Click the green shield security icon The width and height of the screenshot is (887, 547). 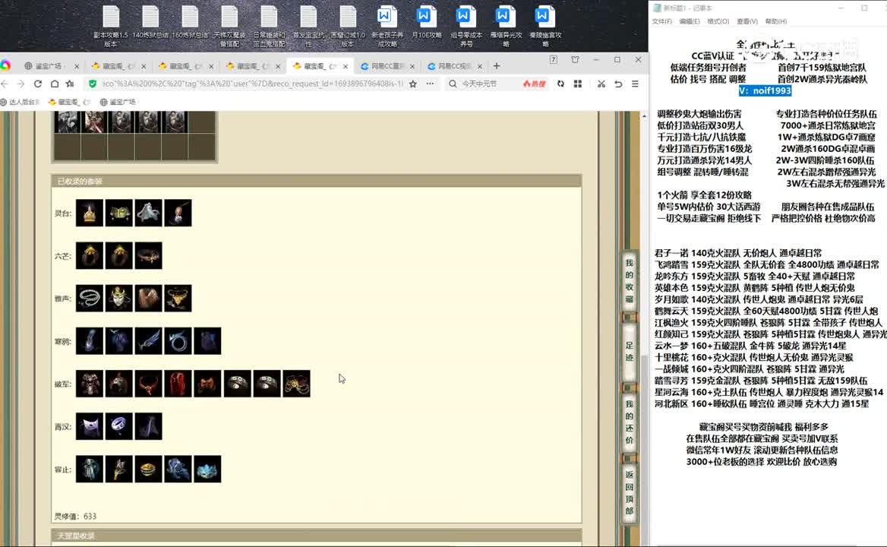tap(93, 84)
